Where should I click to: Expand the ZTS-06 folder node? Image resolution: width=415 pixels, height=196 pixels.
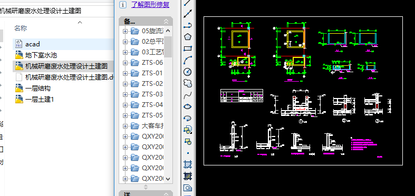click(125, 63)
